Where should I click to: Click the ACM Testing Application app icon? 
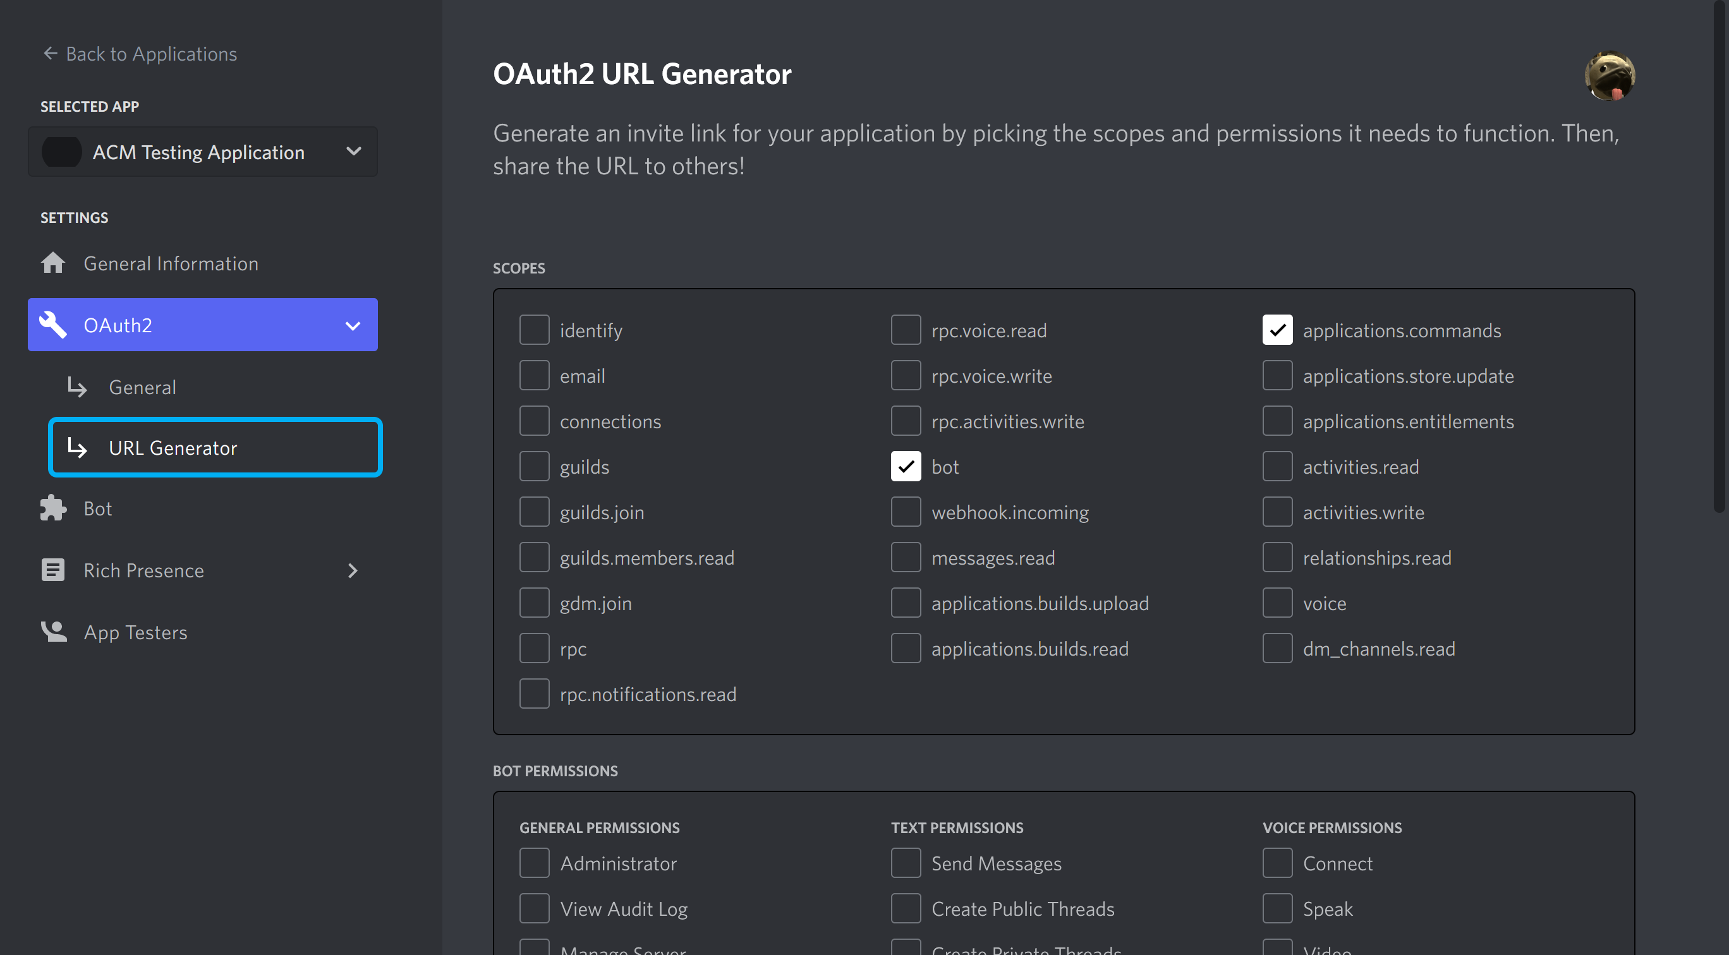coord(62,152)
